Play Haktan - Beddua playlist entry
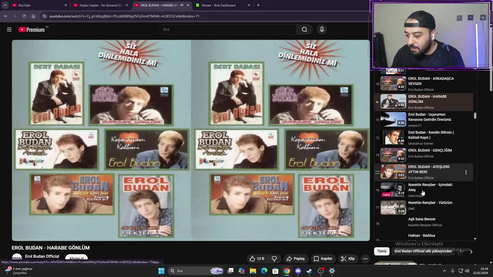The image size is (493, 277). [x=423, y=236]
